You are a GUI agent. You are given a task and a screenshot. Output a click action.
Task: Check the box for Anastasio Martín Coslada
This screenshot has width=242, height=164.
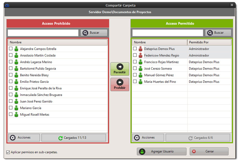click(11, 55)
